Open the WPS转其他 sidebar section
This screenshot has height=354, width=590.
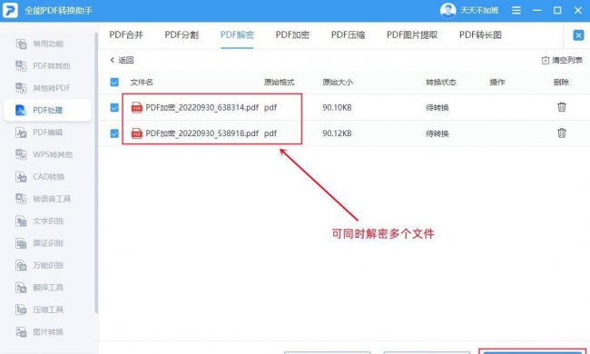click(44, 154)
